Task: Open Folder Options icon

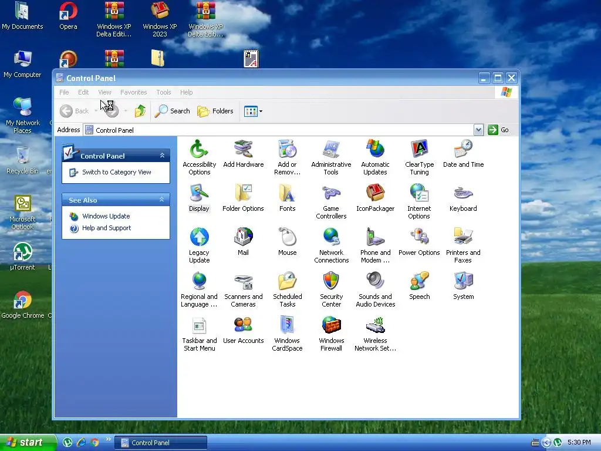Action: click(x=244, y=197)
